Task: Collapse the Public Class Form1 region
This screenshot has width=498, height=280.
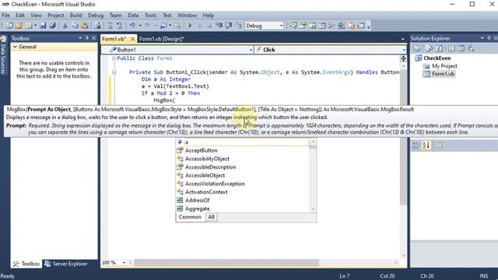Action: click(x=114, y=58)
